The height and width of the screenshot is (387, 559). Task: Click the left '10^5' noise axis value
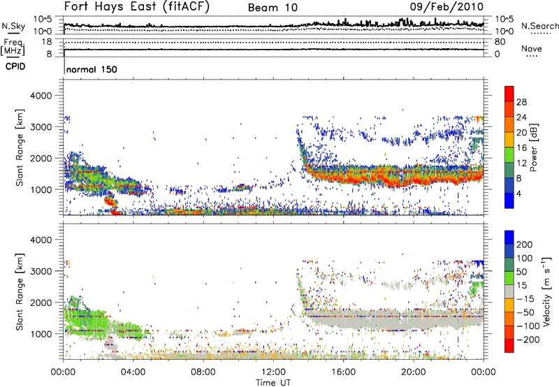tap(43, 19)
